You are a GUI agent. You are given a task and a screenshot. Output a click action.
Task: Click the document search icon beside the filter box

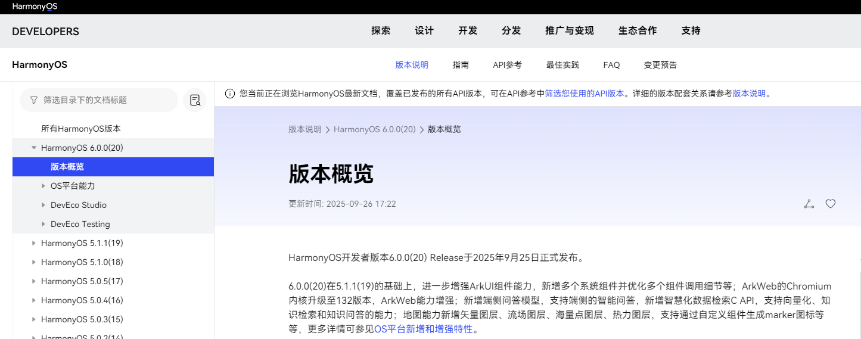point(195,100)
